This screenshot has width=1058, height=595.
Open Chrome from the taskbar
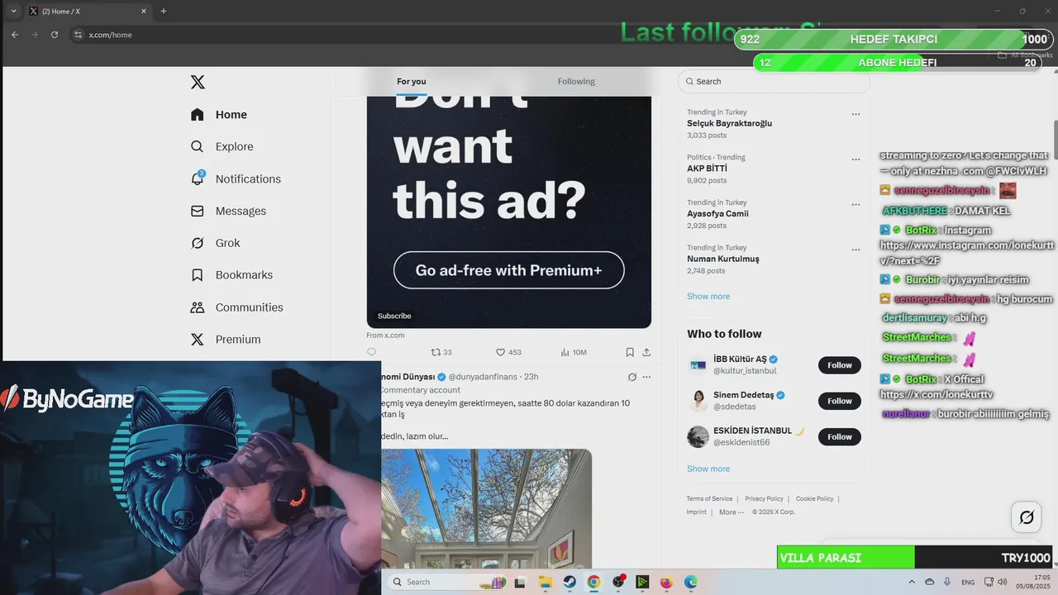pos(593,582)
